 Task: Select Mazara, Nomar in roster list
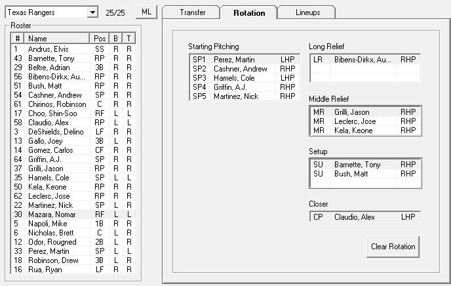[57, 214]
